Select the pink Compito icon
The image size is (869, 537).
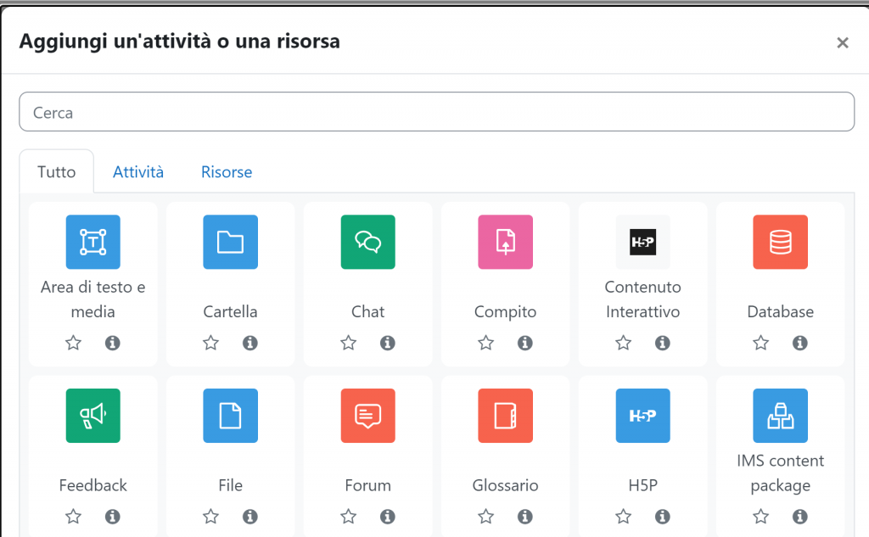[x=506, y=242]
